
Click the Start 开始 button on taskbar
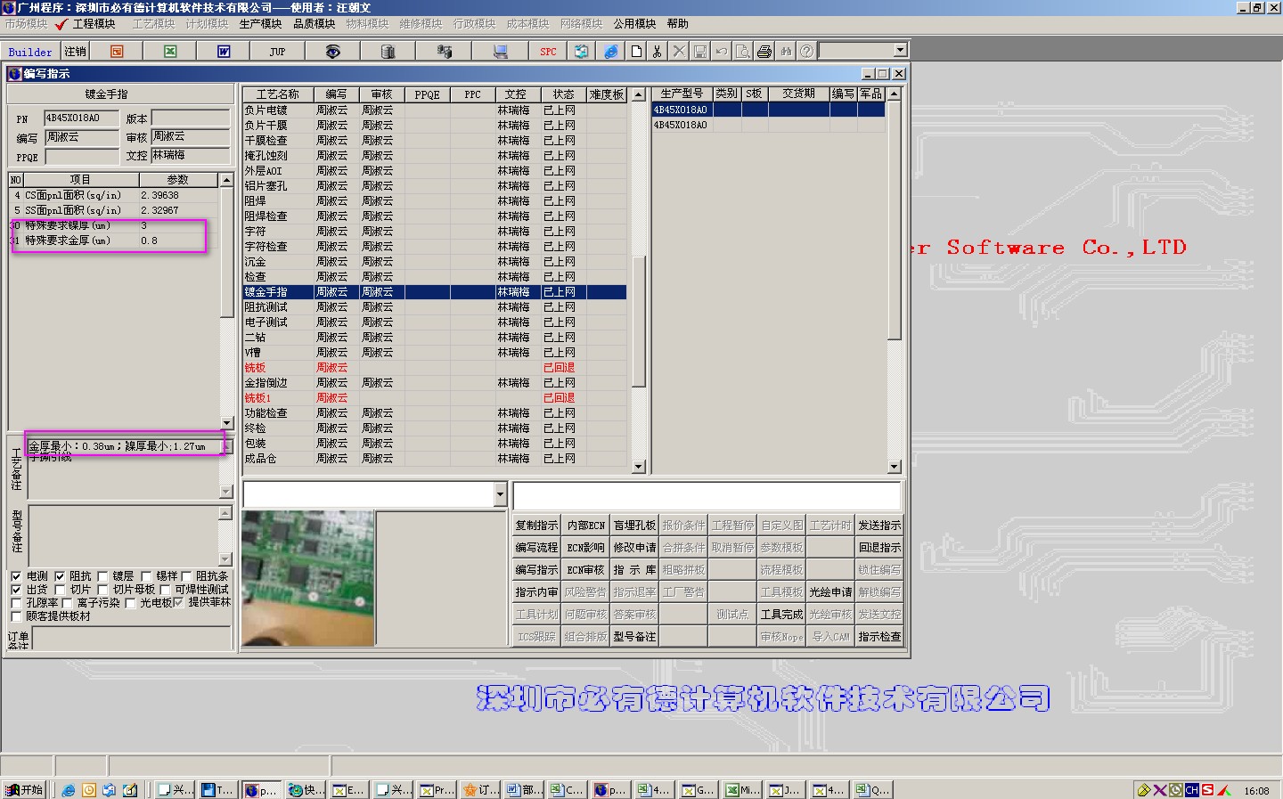[x=25, y=789]
